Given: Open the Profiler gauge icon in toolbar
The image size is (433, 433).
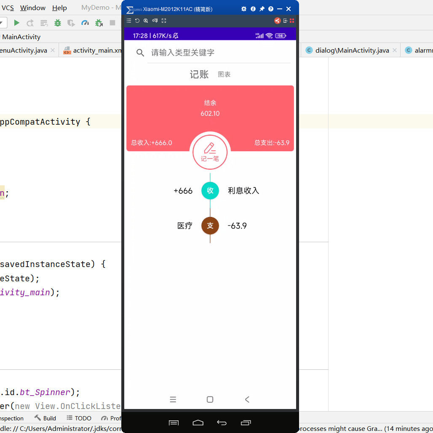Looking at the screenshot, I should pyautogui.click(x=85, y=23).
